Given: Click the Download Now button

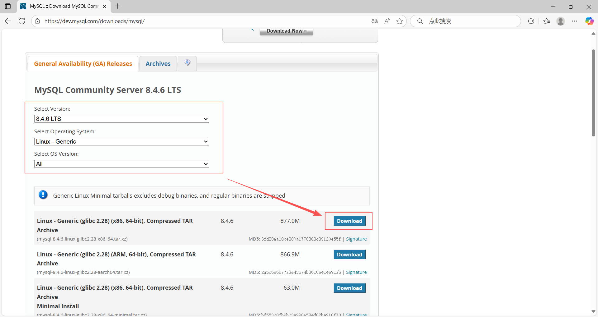Looking at the screenshot, I should click(x=287, y=31).
